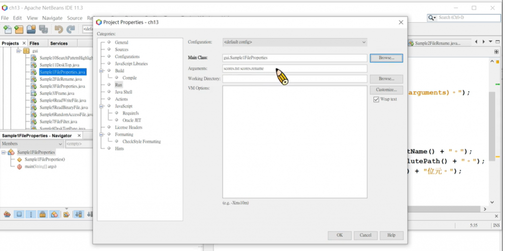This screenshot has width=505, height=251.
Task: Click the editor maximize window icon
Action: [x=498, y=42]
